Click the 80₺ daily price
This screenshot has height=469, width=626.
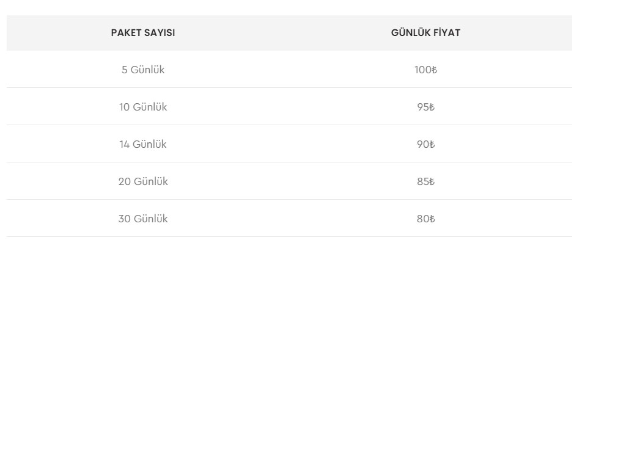(425, 219)
